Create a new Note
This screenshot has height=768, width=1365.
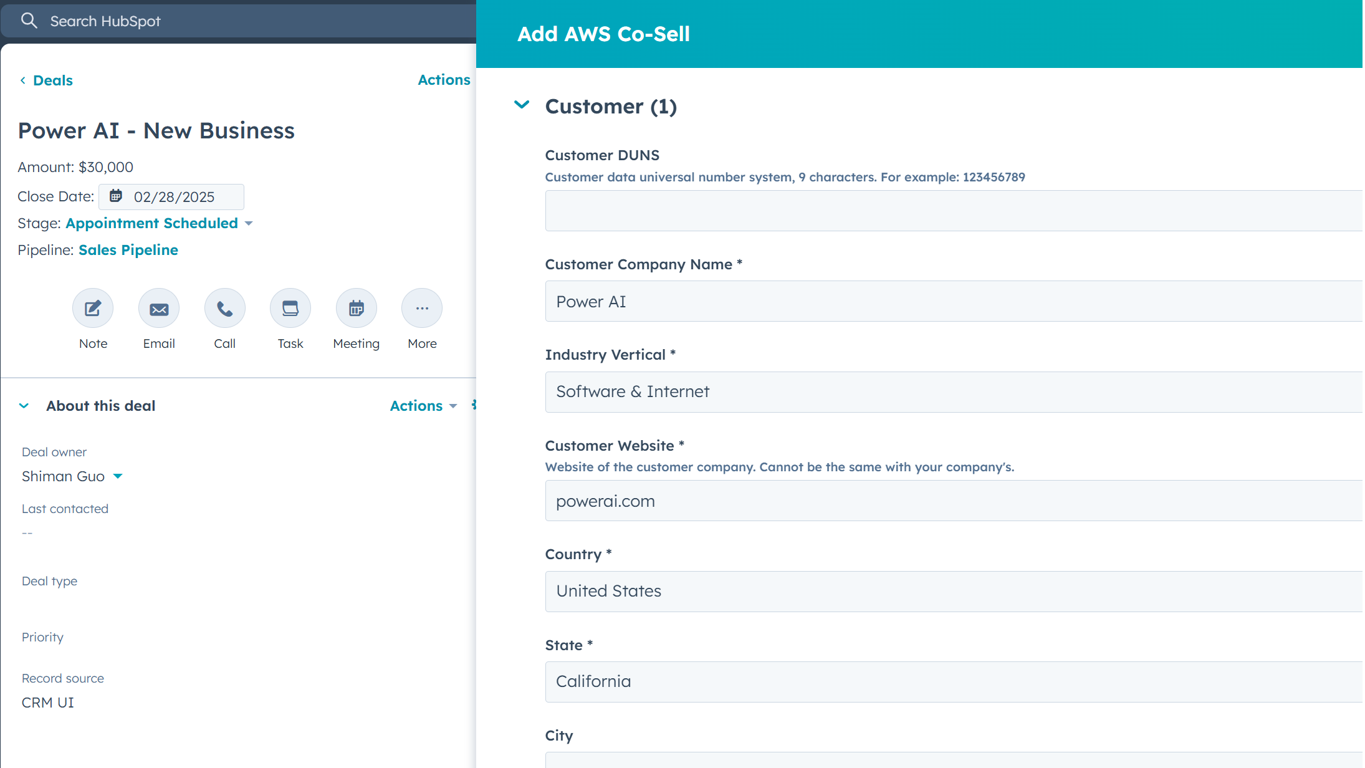(x=92, y=308)
